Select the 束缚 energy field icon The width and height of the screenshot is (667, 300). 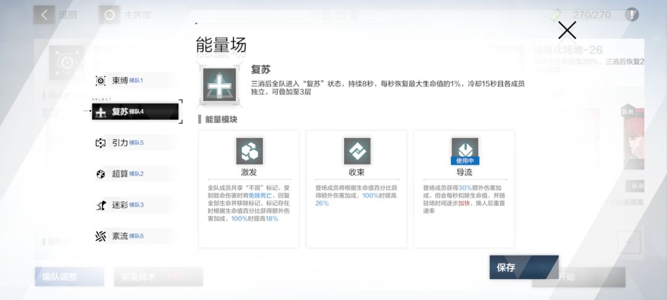click(101, 81)
